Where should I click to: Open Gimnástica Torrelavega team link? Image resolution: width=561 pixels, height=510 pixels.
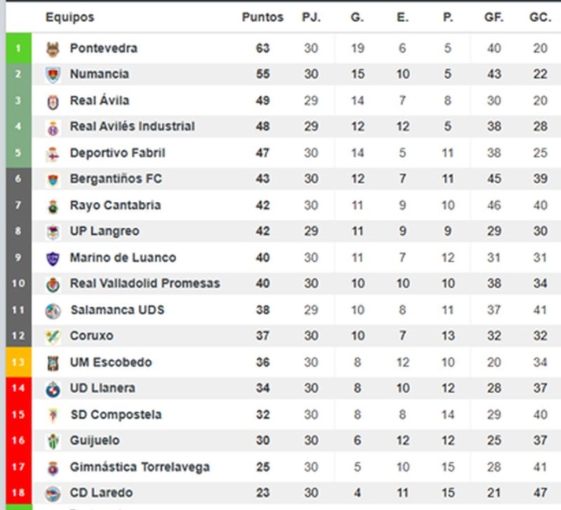[139, 467]
